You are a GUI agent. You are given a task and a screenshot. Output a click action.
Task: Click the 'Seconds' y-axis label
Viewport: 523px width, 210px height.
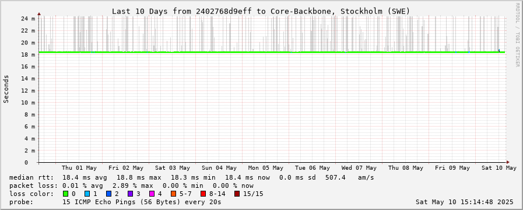(x=6, y=89)
